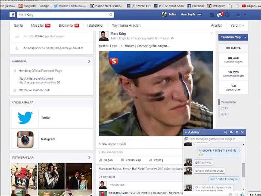Image resolution: width=261 pixels, height=196 pixels.
Task: Open the Ayarlar page settings
Action: [x=216, y=26]
